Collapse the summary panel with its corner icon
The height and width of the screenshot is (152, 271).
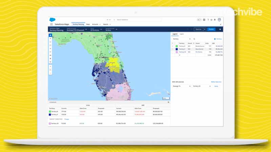168,102
